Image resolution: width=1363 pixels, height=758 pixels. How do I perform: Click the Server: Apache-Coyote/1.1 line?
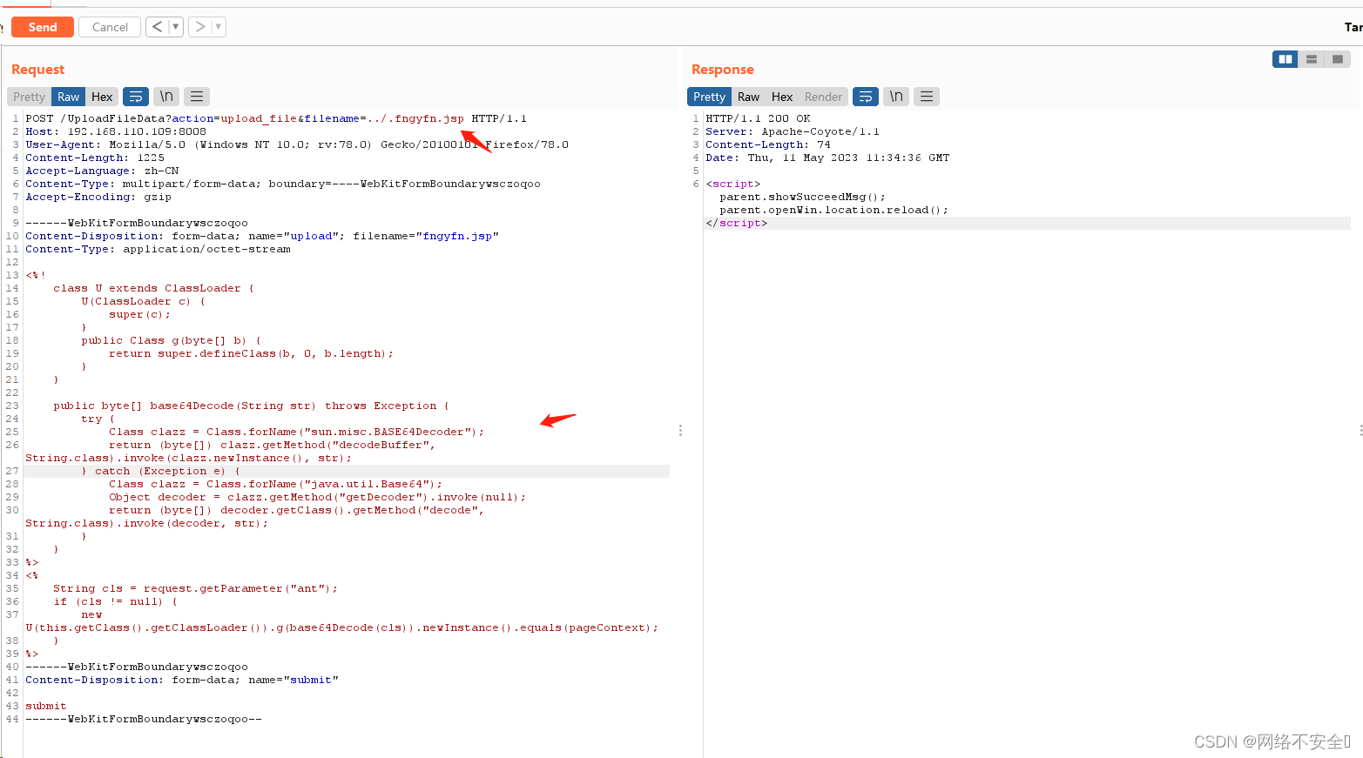tap(793, 131)
